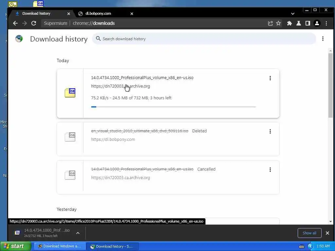Viewport: 335px width, 251px height.
Task: Open the Windows Start menu
Action: (15, 246)
